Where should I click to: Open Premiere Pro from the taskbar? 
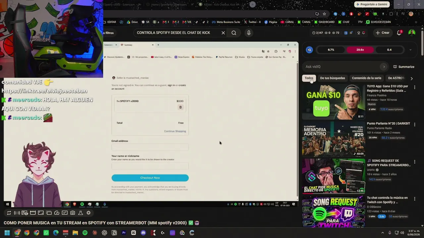click(124, 233)
